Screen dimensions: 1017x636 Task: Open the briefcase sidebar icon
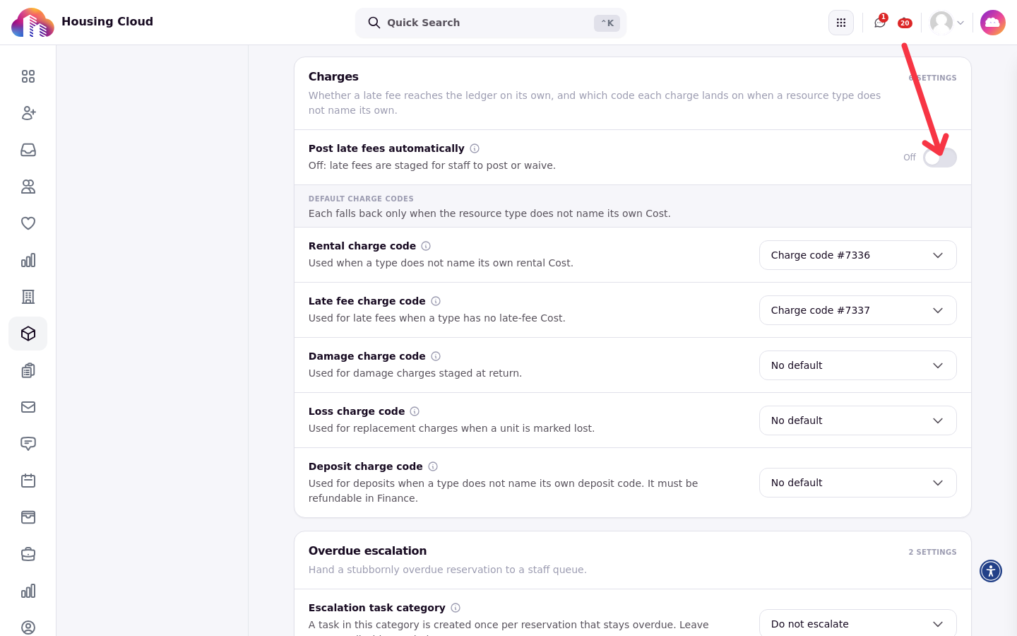[28, 554]
